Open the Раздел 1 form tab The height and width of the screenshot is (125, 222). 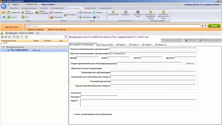pyautogui.click(x=121, y=45)
